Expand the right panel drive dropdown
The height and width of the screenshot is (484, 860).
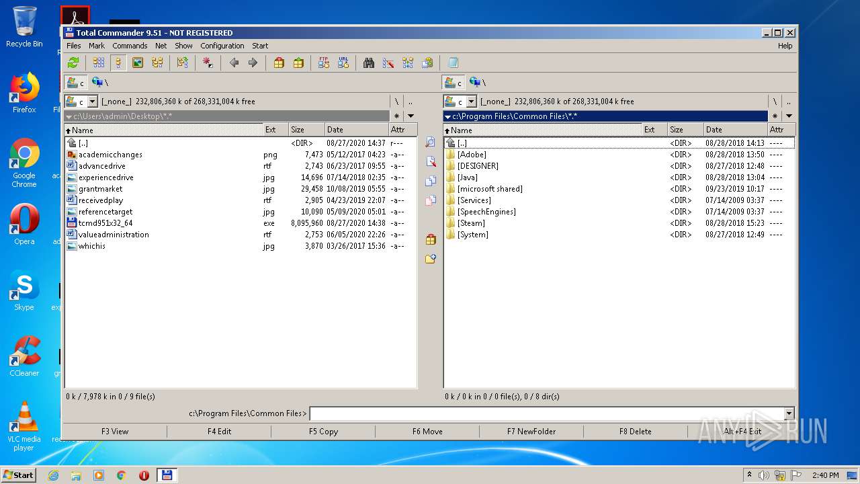(472, 102)
